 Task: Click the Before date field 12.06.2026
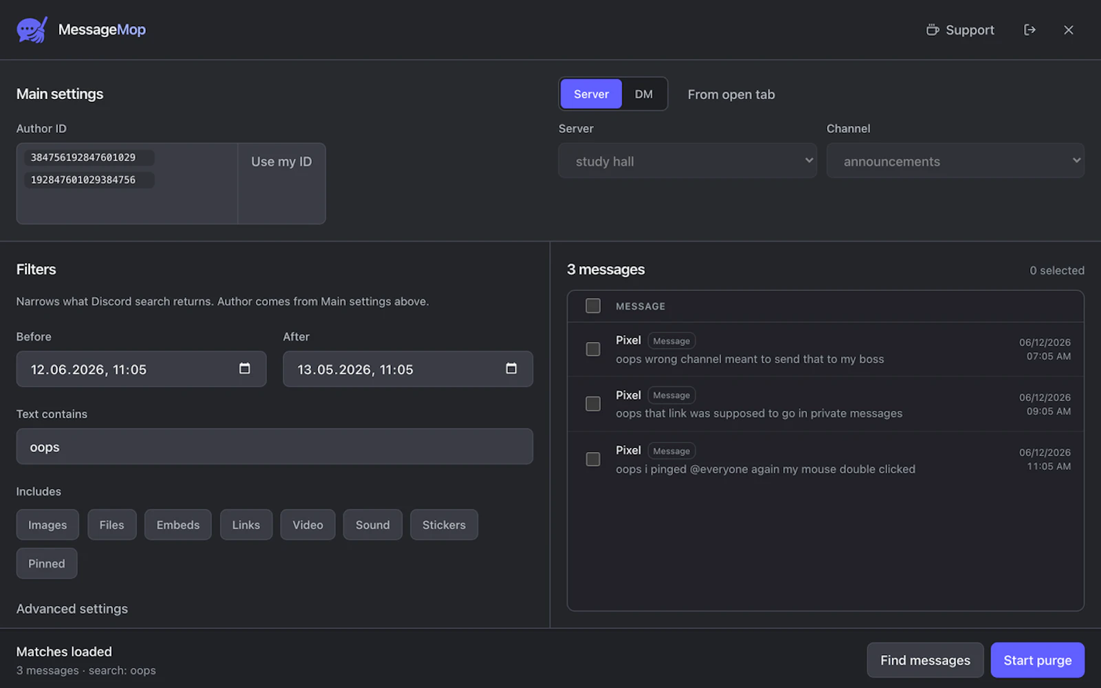(141, 369)
